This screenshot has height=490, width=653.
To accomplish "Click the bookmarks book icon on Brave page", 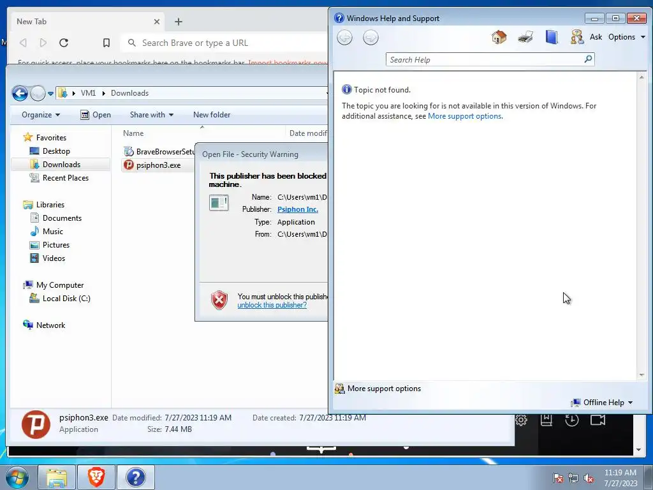I will point(546,420).
